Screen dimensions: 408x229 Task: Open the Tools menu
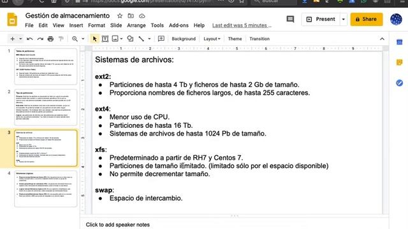click(157, 25)
